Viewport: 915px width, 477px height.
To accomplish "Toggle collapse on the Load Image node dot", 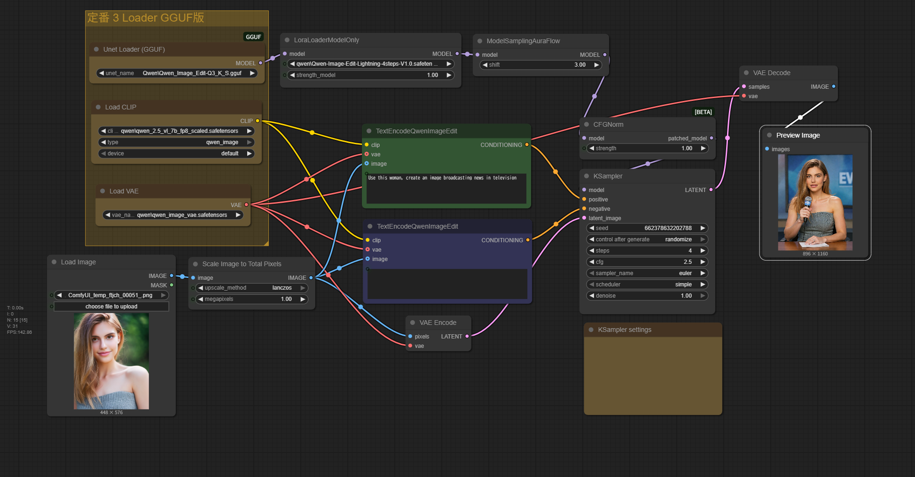I will point(54,262).
